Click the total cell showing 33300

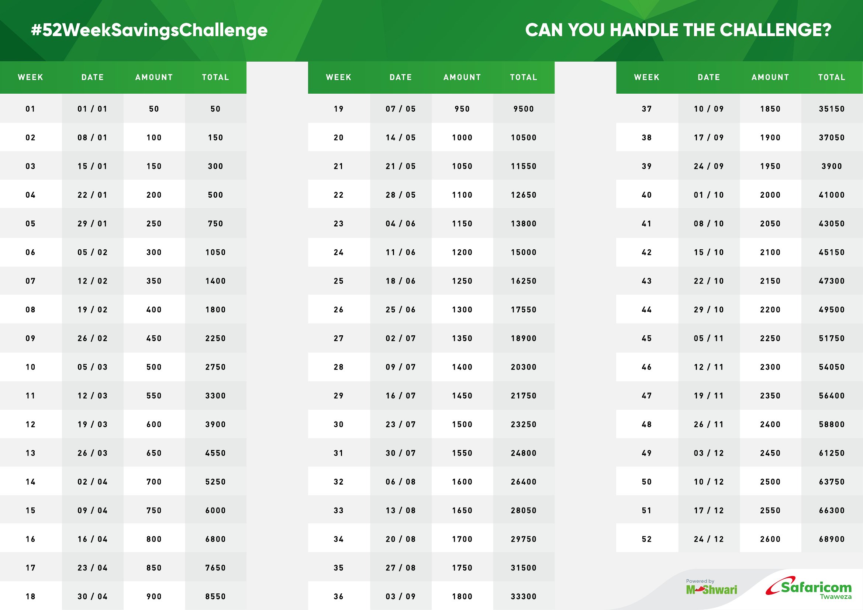[524, 596]
